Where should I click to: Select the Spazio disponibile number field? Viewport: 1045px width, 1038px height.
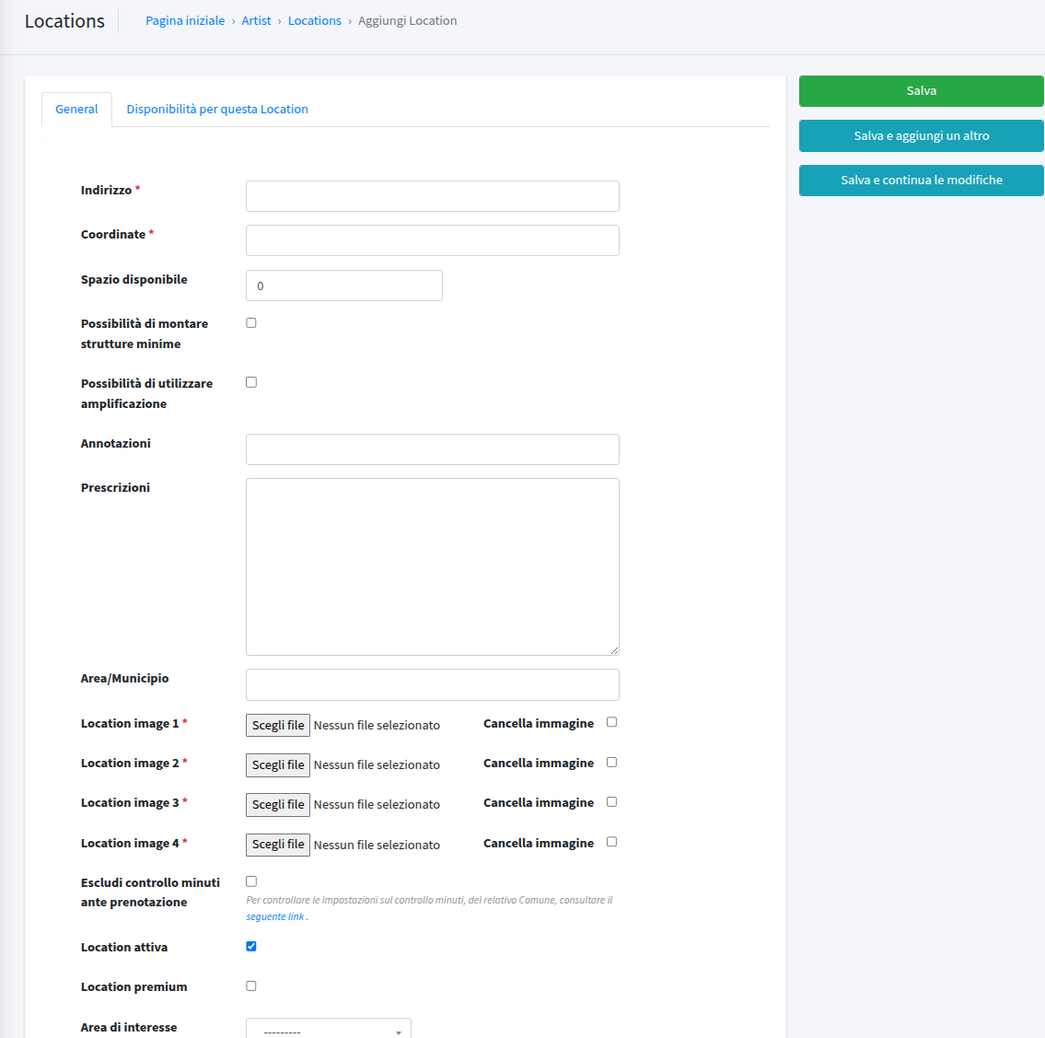(344, 286)
